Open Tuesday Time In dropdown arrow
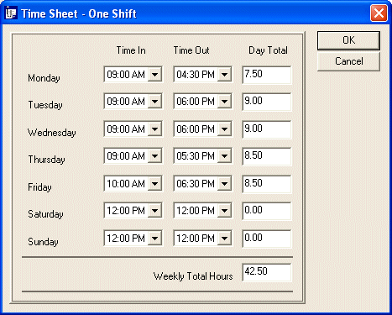The image size is (392, 315). pos(154,101)
